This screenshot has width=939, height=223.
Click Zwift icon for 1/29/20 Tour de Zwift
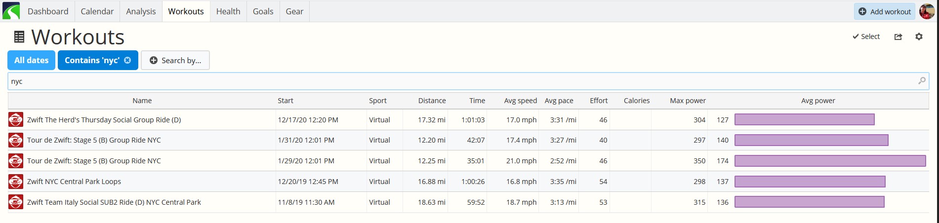(x=16, y=161)
